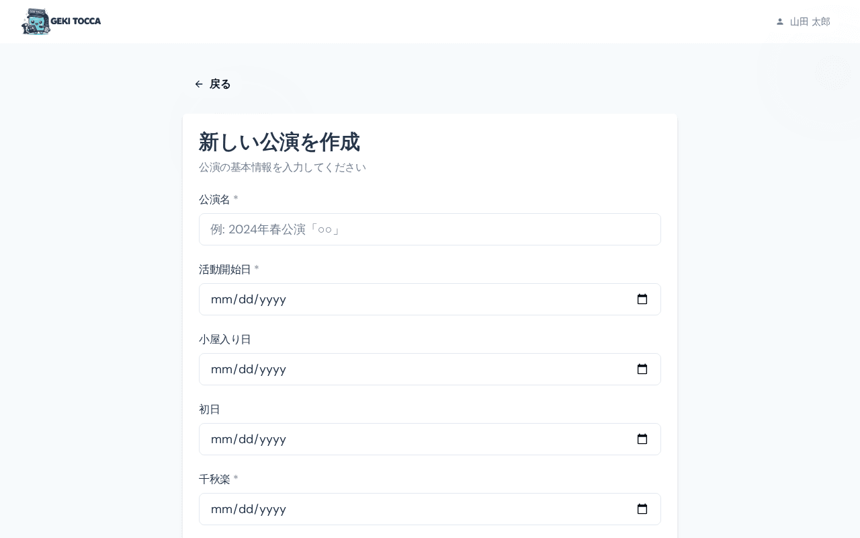Click the calendar icon for 小屋入り日
The width and height of the screenshot is (860, 538).
pyautogui.click(x=642, y=369)
